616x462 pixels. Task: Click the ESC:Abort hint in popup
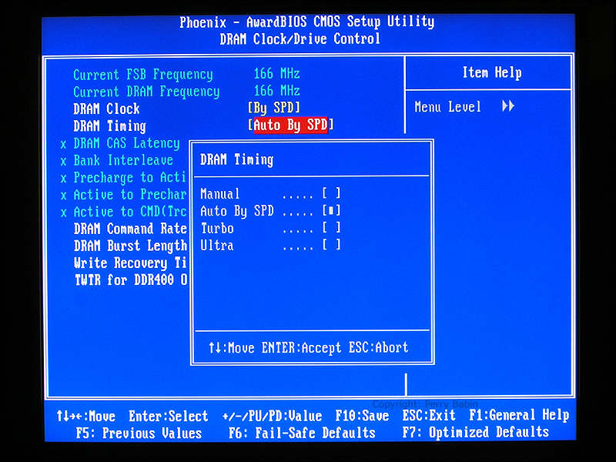tap(378, 347)
